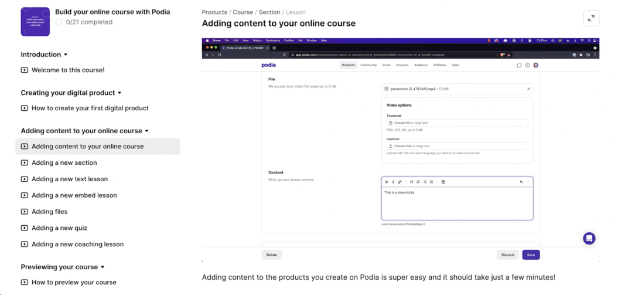Expand lesson view to fullscreen
The width and height of the screenshot is (618, 295).
(591, 18)
